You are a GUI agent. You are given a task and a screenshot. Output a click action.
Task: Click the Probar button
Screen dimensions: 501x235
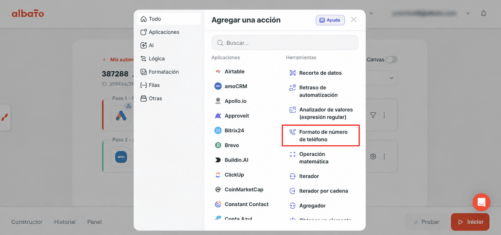426,222
